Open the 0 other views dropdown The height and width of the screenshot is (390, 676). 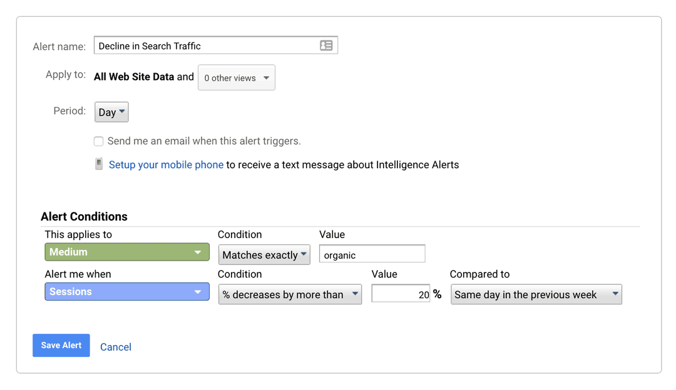(236, 77)
